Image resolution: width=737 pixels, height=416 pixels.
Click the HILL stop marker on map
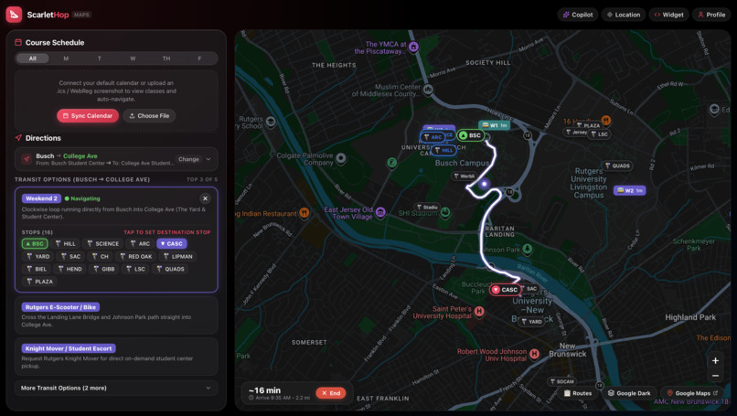point(443,151)
